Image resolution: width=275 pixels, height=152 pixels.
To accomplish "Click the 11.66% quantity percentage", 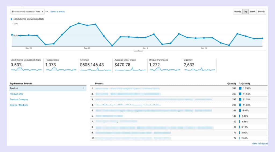I will point(247,94).
